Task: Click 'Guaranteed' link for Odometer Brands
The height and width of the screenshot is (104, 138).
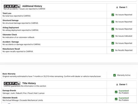Action: [124, 98]
